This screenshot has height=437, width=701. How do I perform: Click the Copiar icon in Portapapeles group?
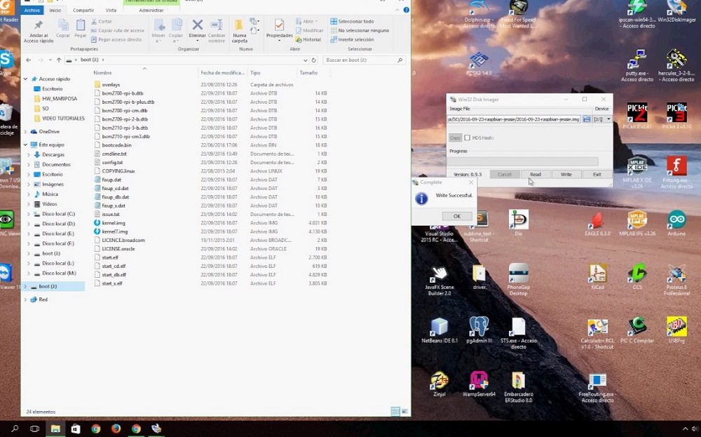click(x=63, y=25)
